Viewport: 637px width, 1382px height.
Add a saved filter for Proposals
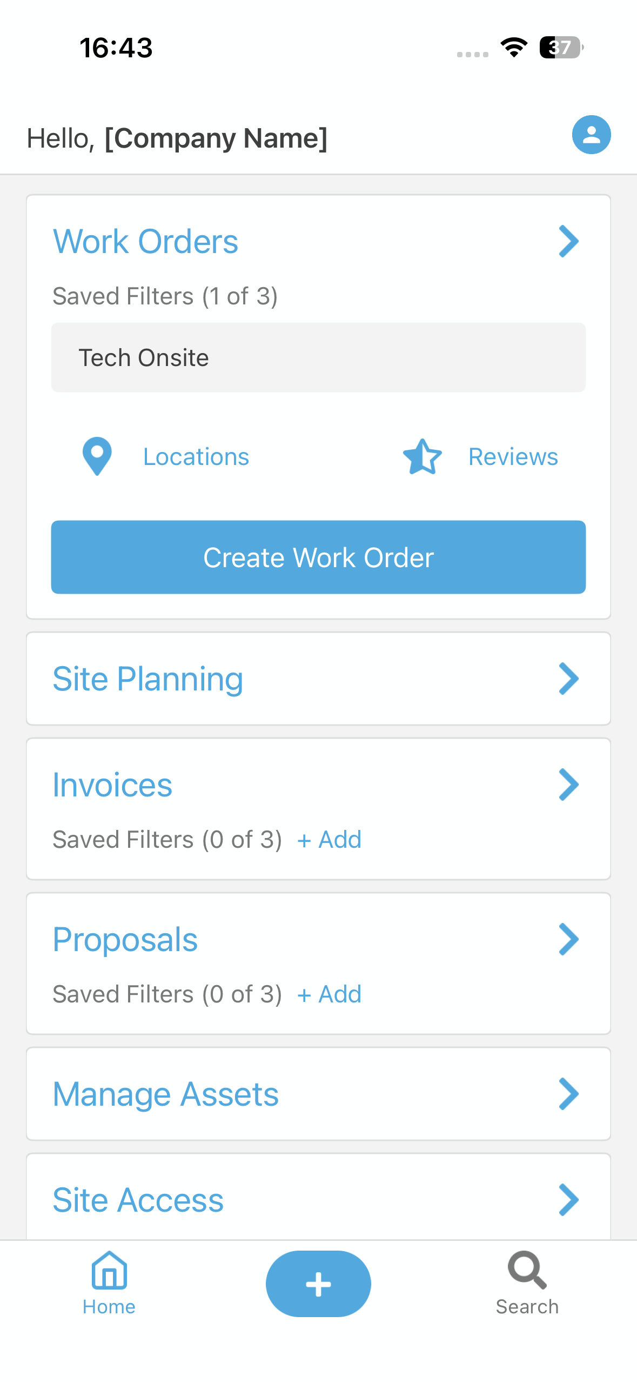pos(329,994)
